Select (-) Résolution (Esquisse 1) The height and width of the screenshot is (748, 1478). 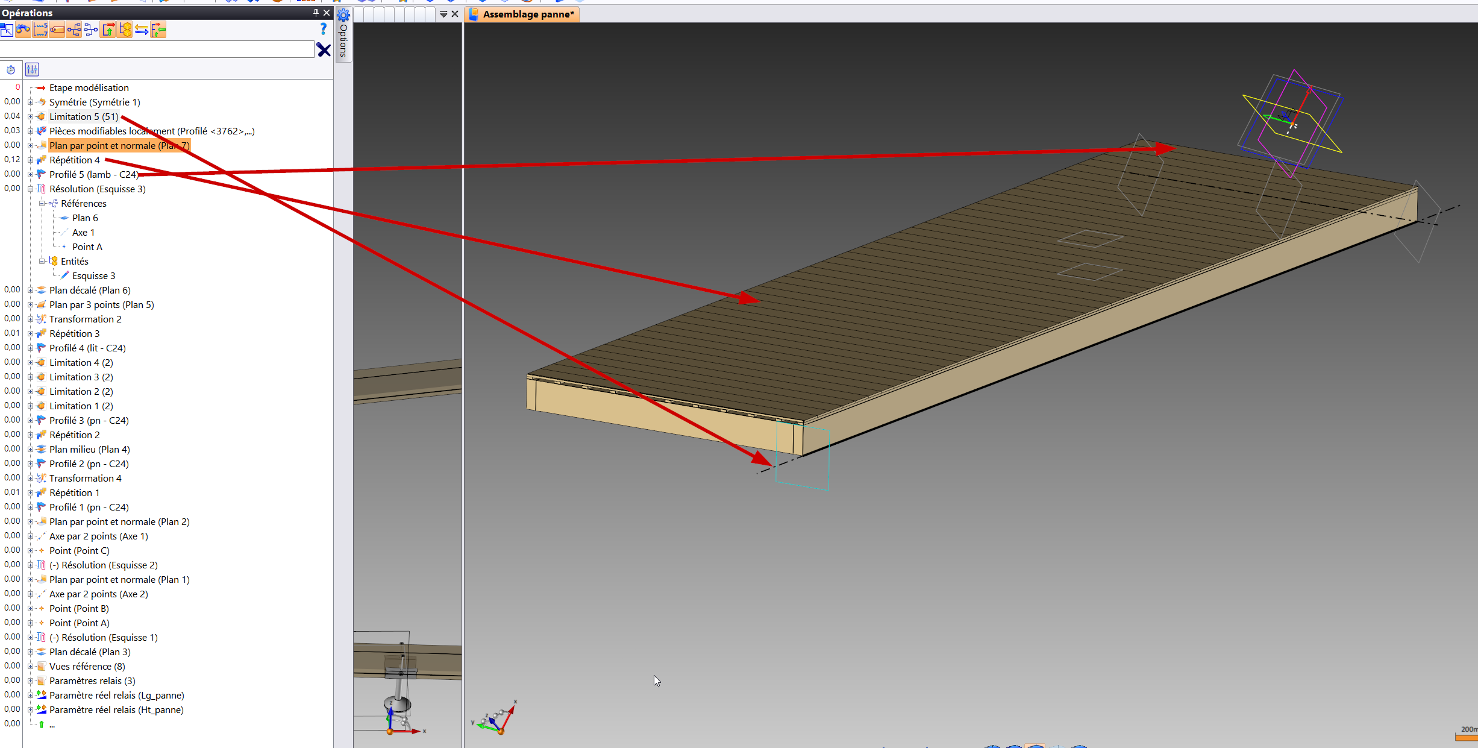(104, 638)
